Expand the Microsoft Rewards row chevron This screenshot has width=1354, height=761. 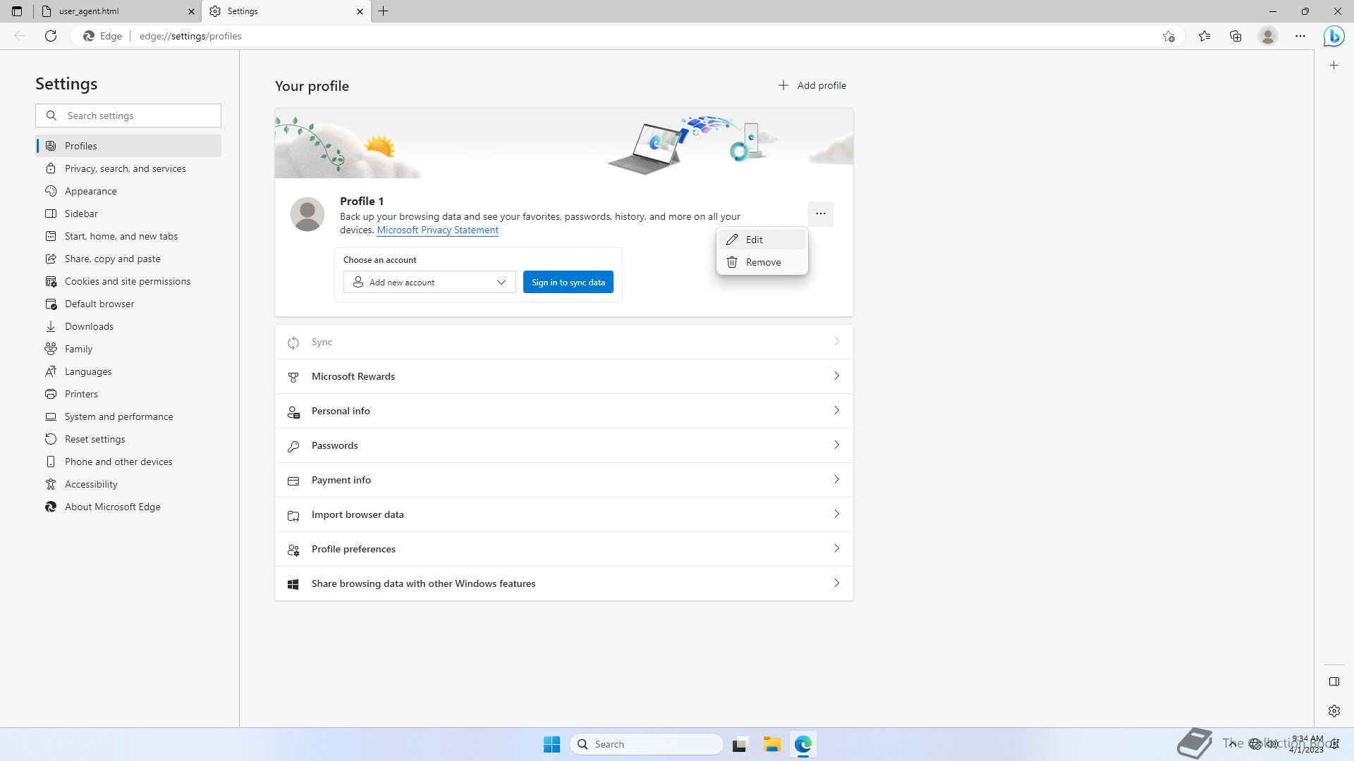tap(836, 376)
